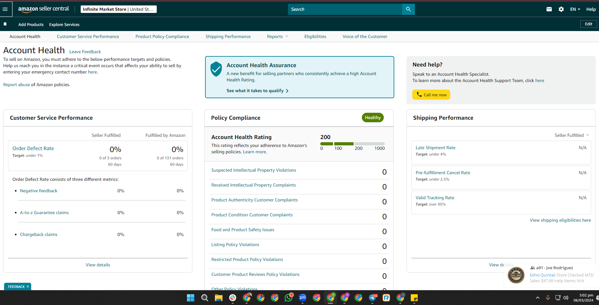Open WhatsApp from the taskbar
The height and width of the screenshot is (305, 599).
pos(289,298)
